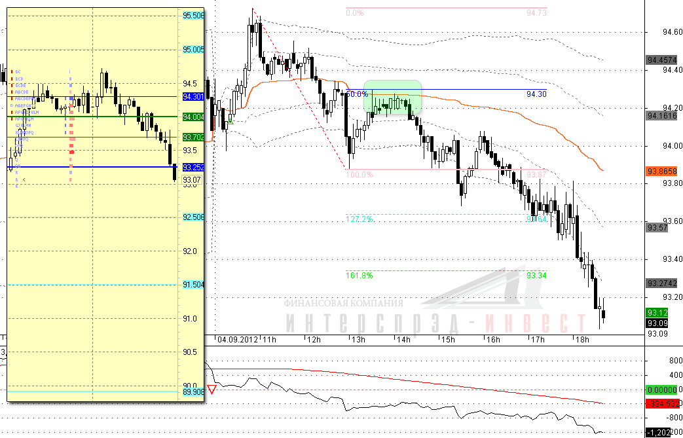Click the pink 93.87 Fibonacci price label
The width and height of the screenshot is (683, 438).
[x=536, y=175]
